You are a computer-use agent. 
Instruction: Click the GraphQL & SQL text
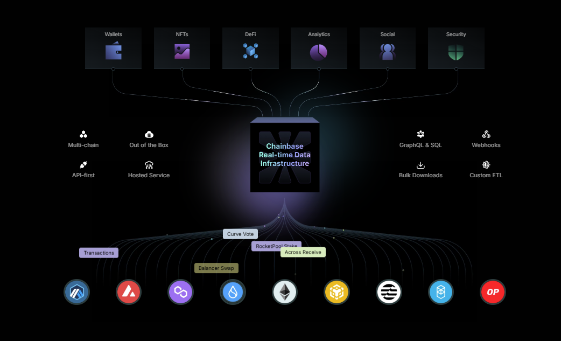coord(420,145)
